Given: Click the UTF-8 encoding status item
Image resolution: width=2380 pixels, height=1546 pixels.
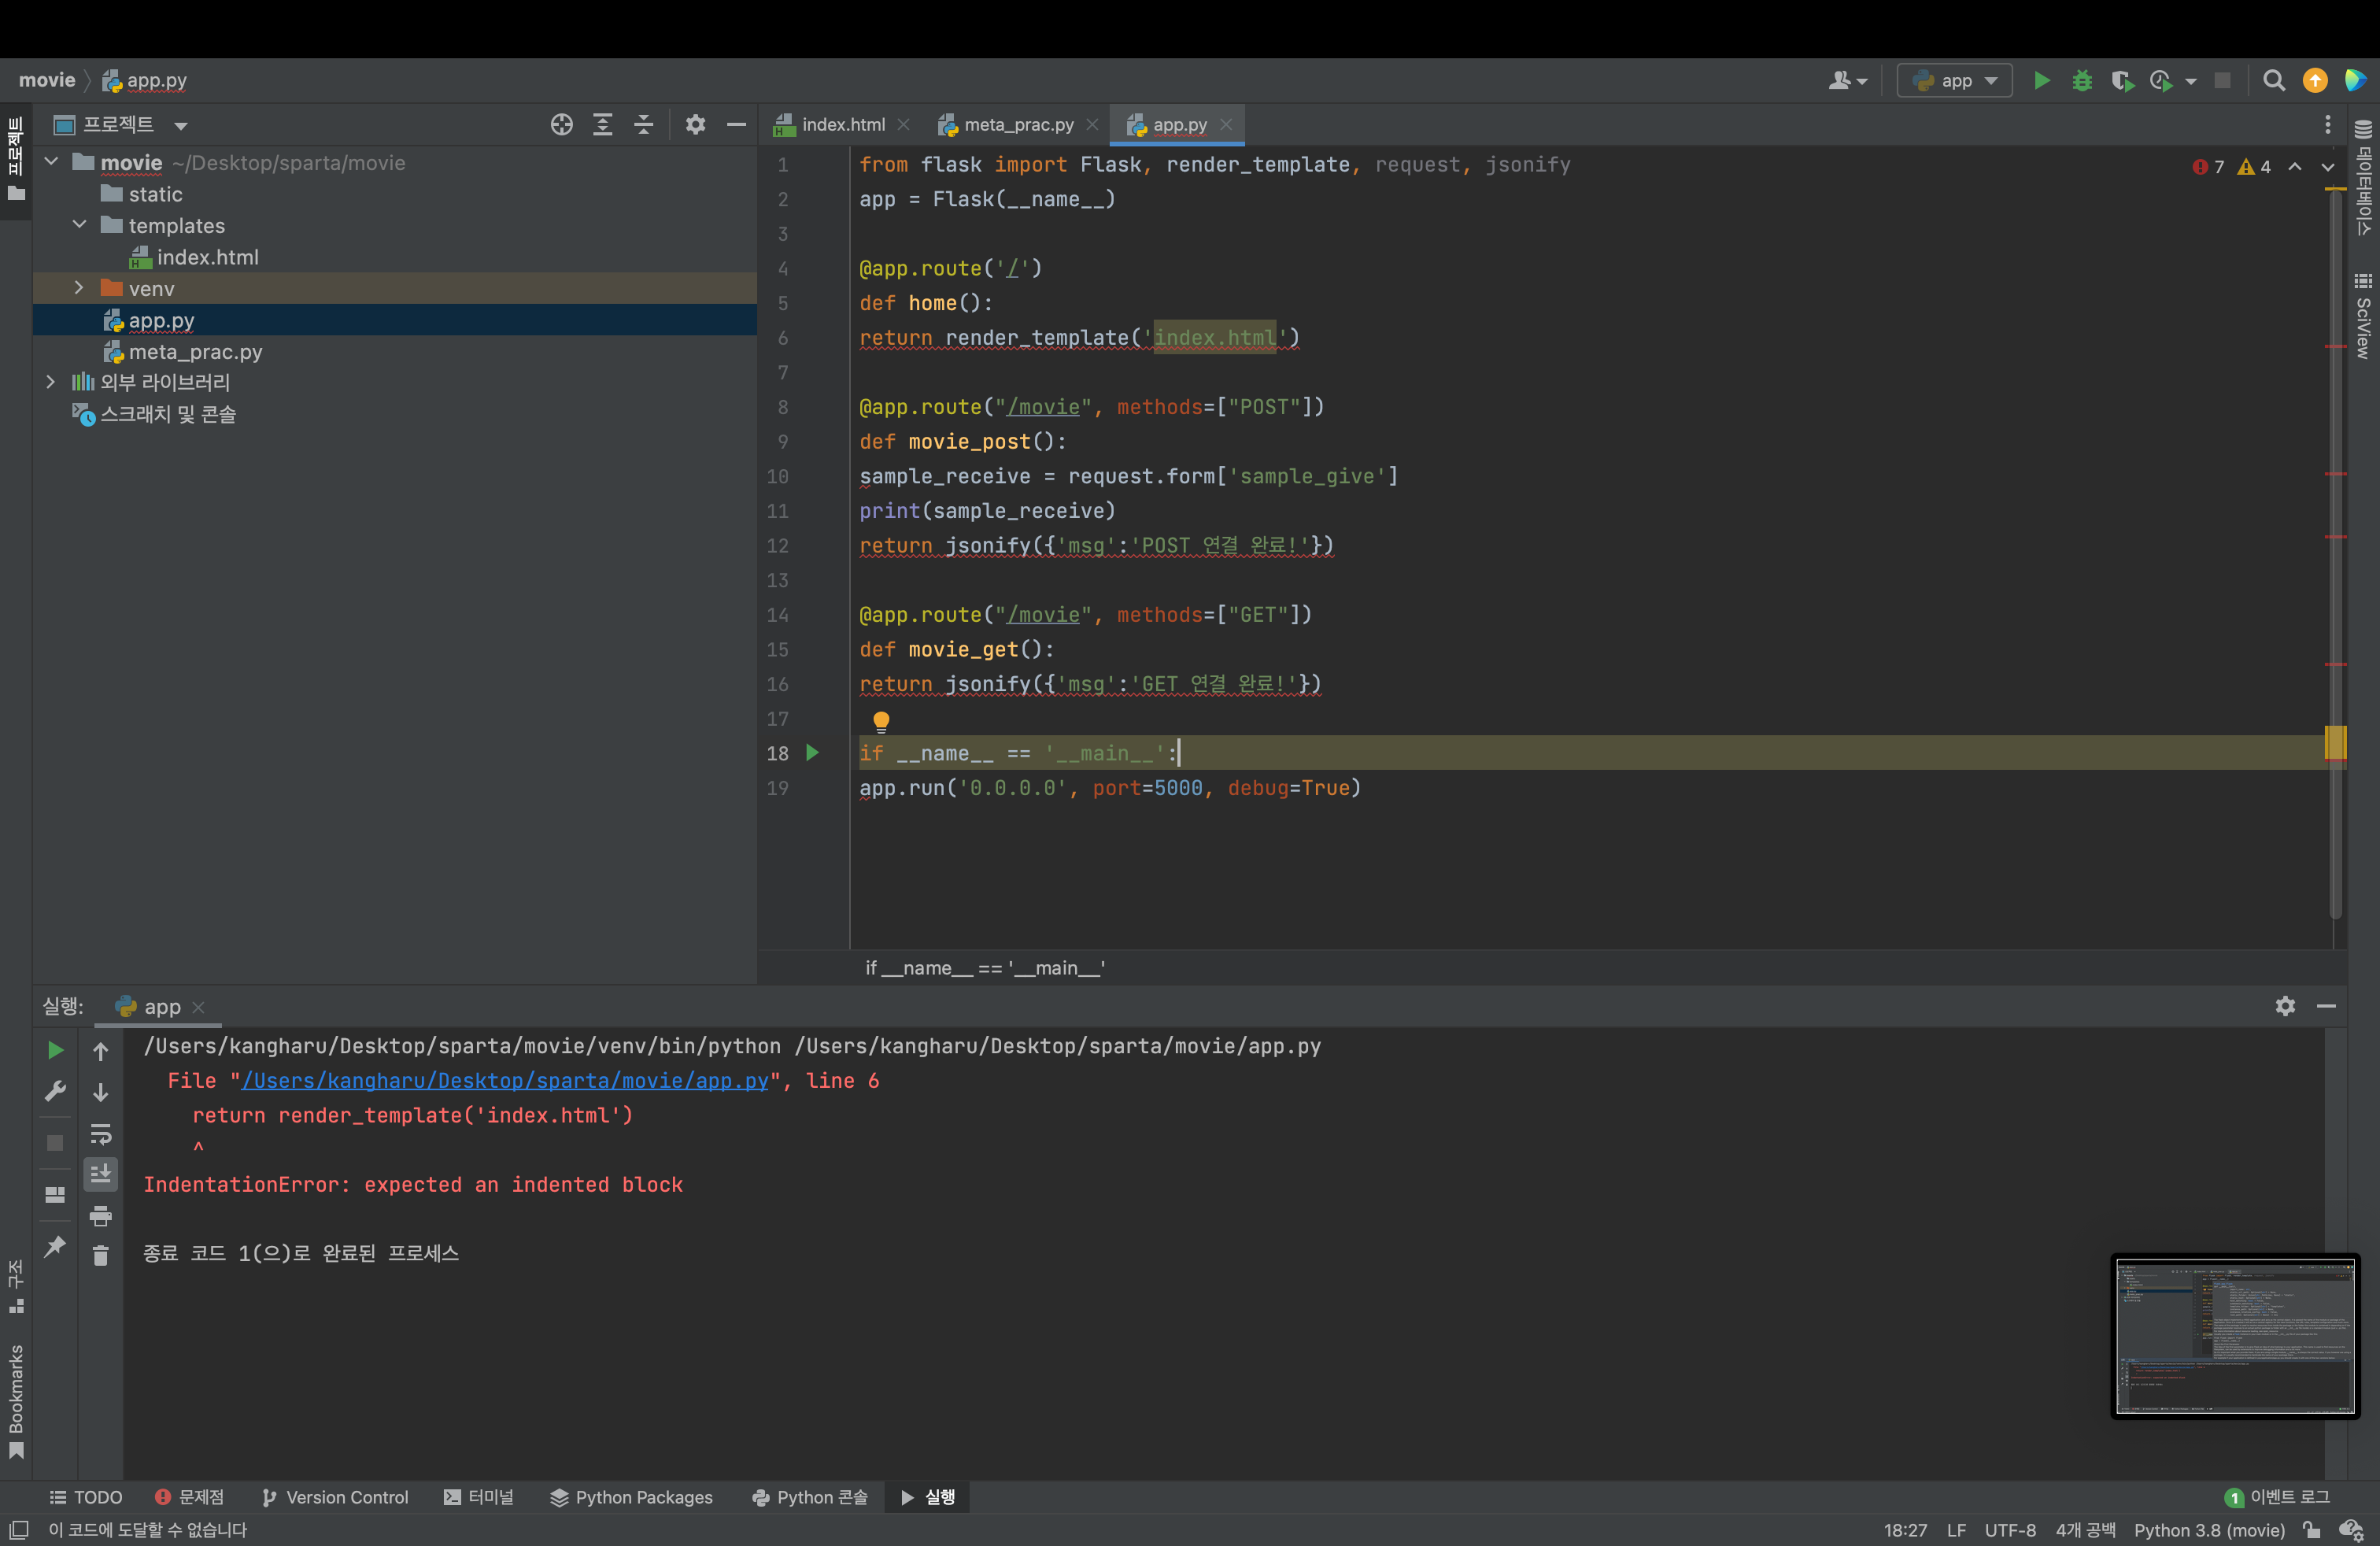Looking at the screenshot, I should pyautogui.click(x=2009, y=1530).
